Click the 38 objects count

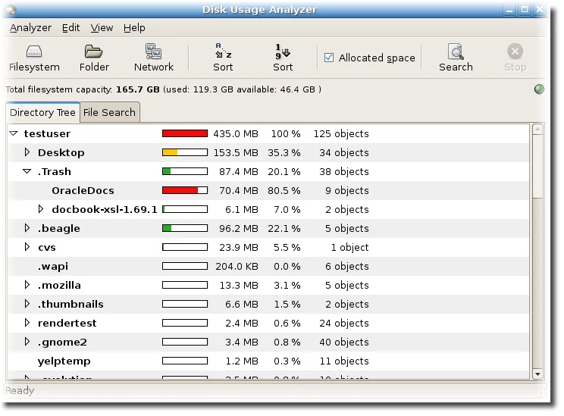(x=344, y=172)
